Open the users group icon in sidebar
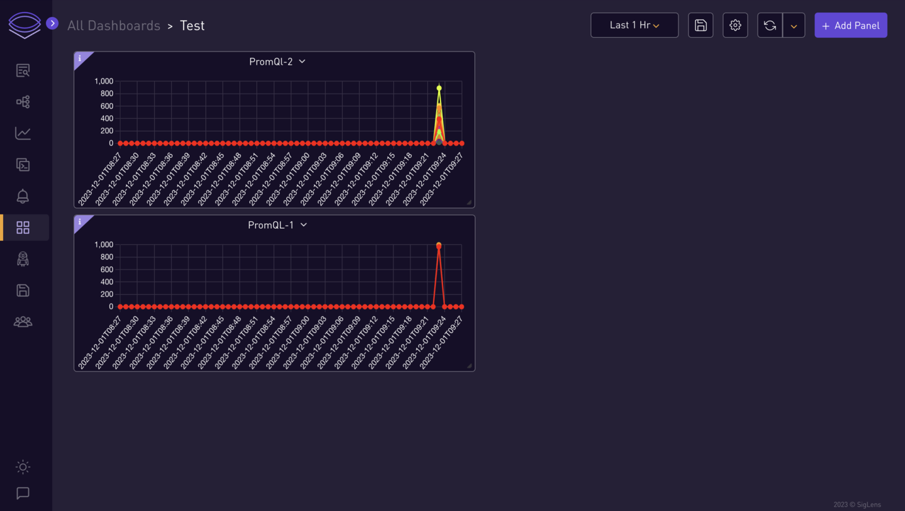The image size is (905, 511). pos(23,322)
